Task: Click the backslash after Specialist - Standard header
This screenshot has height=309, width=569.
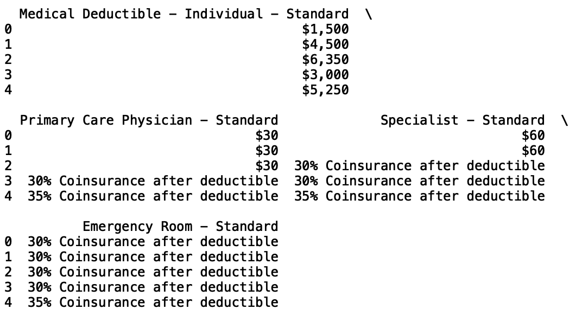Action: 564,120
